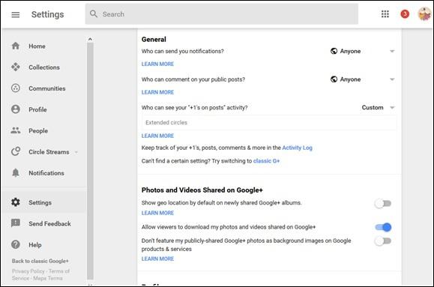Screen dimensions: 434x287
Task: Switch to classic G+ link
Action: [266, 161]
